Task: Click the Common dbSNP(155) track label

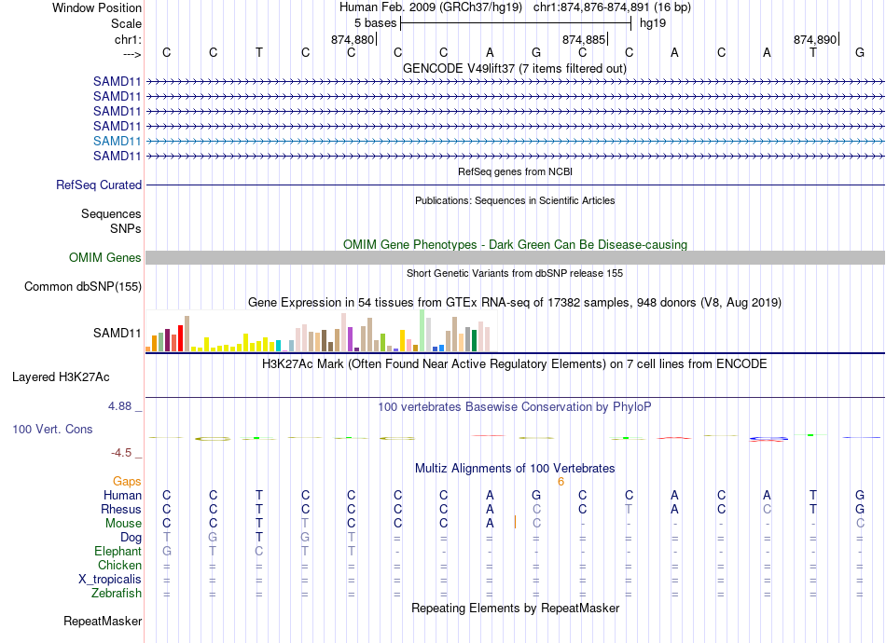Action: [83, 287]
